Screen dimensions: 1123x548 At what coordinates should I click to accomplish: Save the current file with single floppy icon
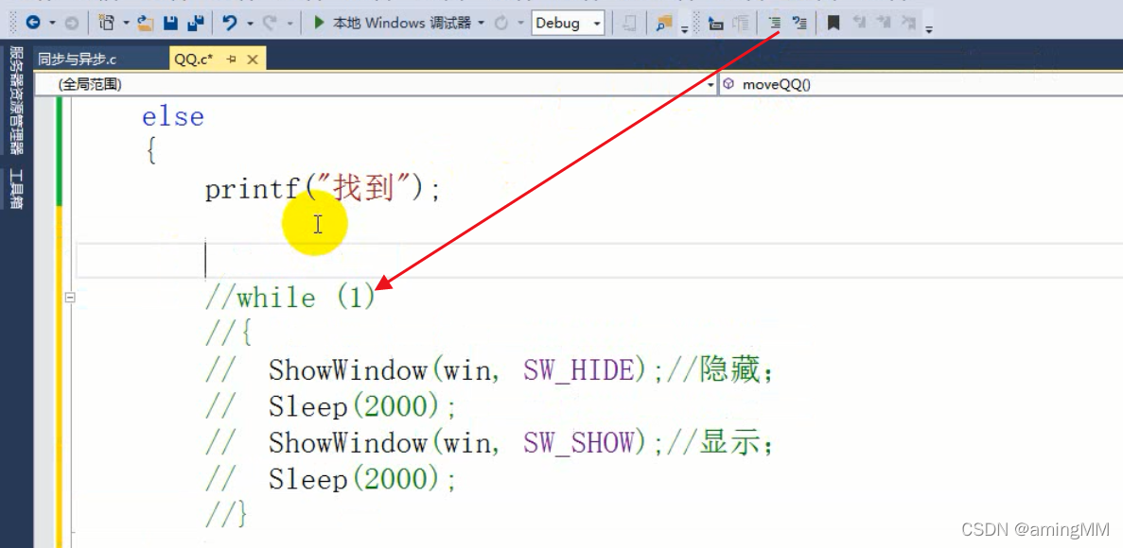[170, 24]
